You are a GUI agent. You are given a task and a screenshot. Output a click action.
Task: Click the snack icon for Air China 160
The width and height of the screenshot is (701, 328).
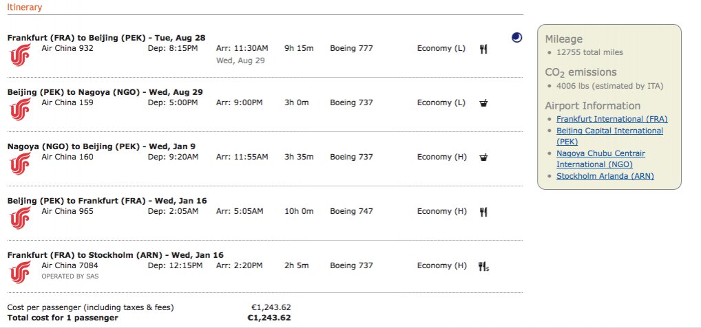(x=483, y=157)
